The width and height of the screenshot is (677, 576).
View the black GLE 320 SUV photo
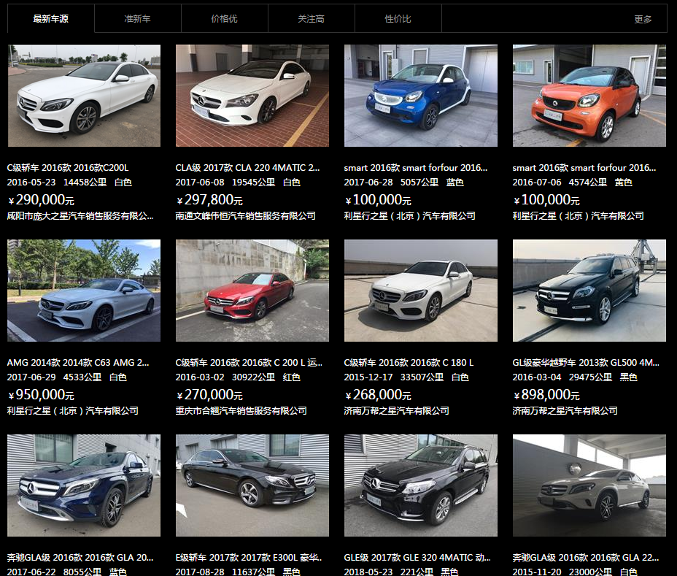click(x=420, y=485)
